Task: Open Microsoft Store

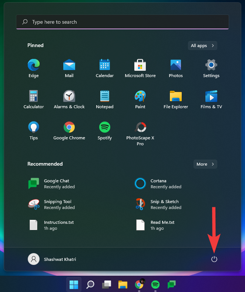Action: [140, 68]
